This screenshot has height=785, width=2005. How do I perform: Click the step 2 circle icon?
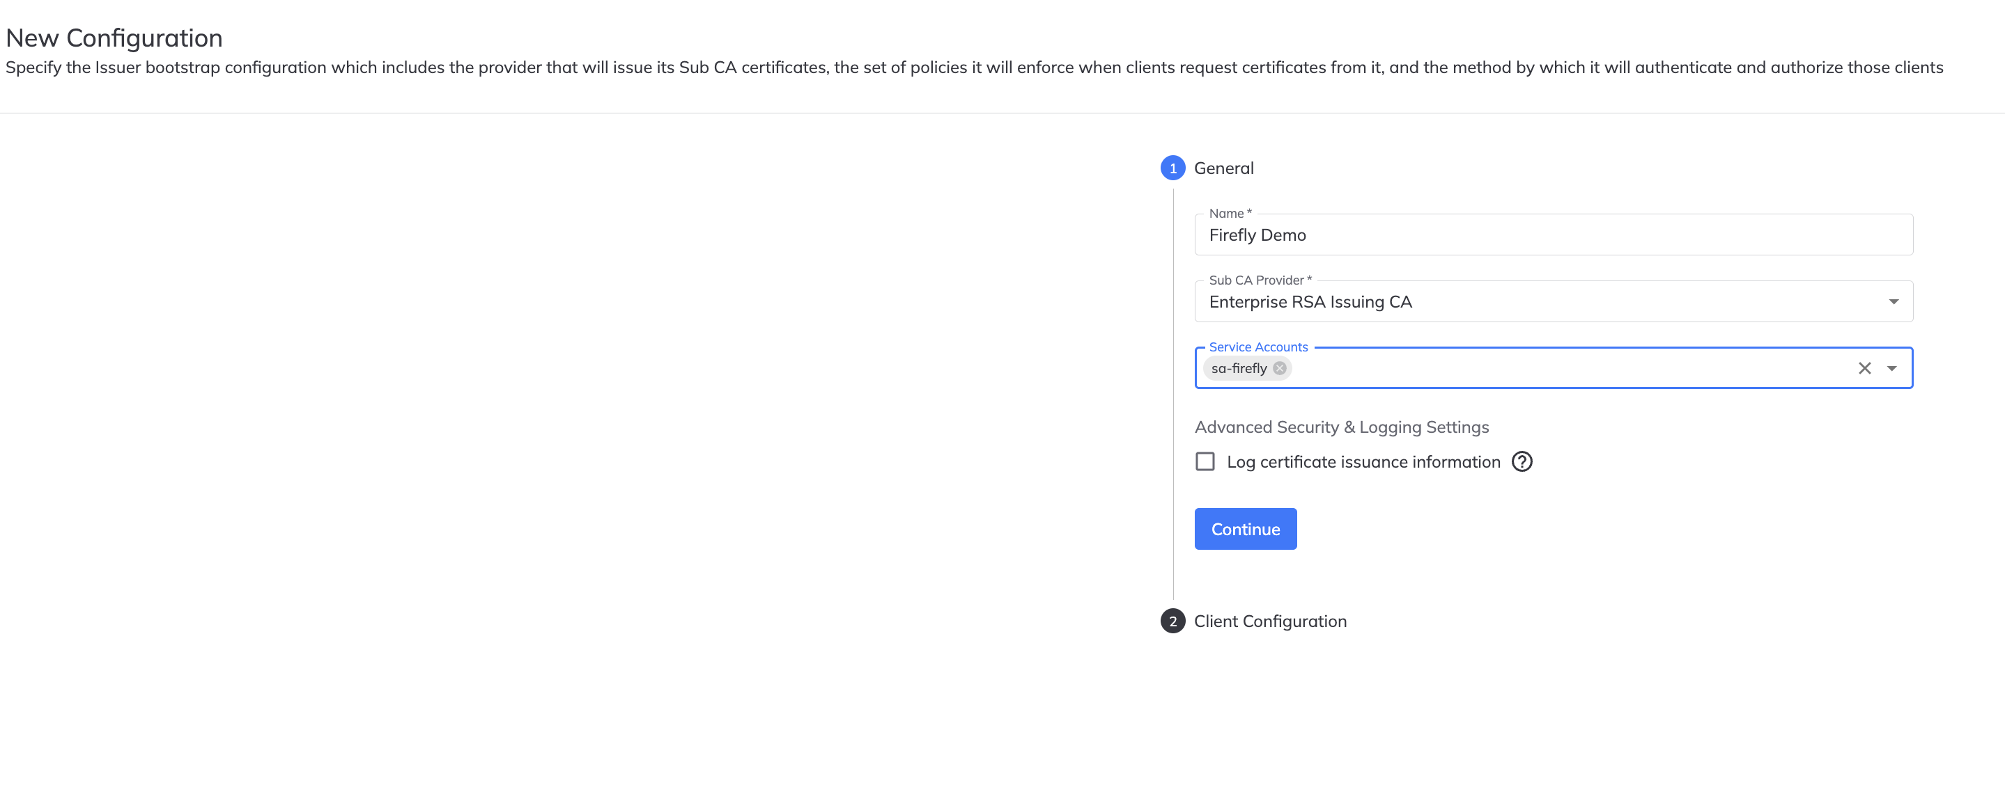1172,621
